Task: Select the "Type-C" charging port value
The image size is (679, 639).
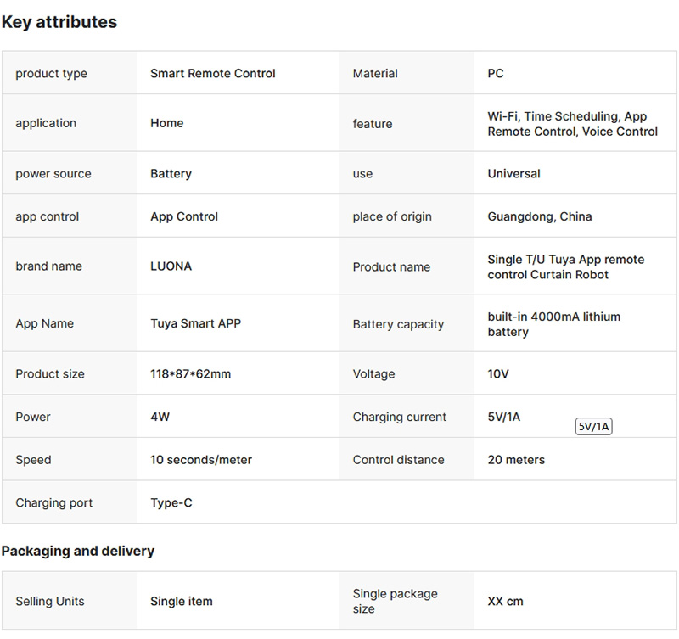Action: (171, 503)
